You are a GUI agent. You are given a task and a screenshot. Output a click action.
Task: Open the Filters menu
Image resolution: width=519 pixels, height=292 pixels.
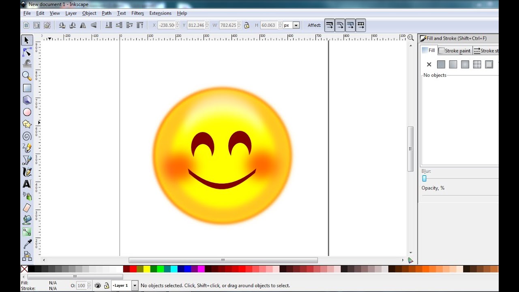coord(137,13)
